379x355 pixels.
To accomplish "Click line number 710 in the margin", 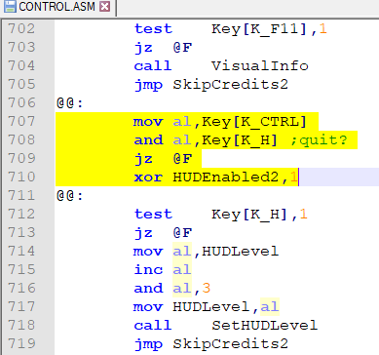I will click(x=21, y=177).
